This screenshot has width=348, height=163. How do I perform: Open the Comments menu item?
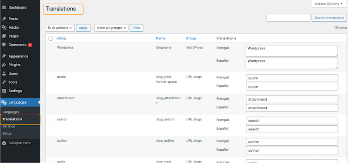(20, 45)
